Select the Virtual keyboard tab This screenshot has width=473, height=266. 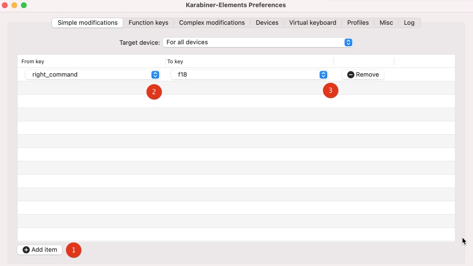tap(312, 22)
